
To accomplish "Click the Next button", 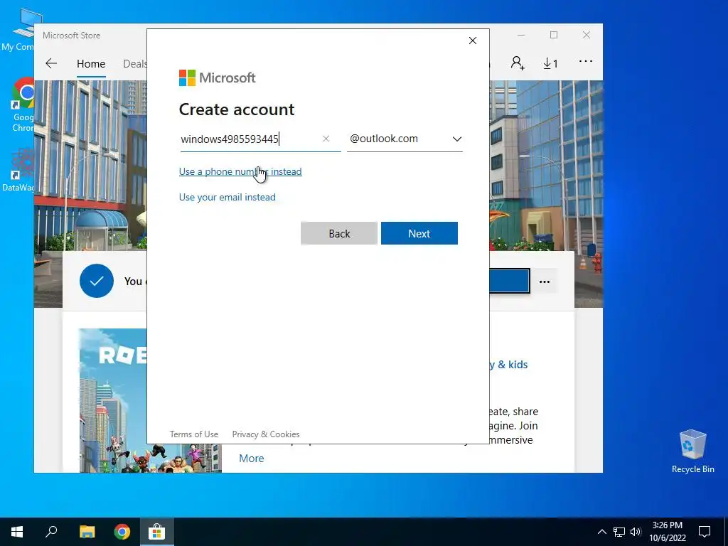I will pos(419,233).
